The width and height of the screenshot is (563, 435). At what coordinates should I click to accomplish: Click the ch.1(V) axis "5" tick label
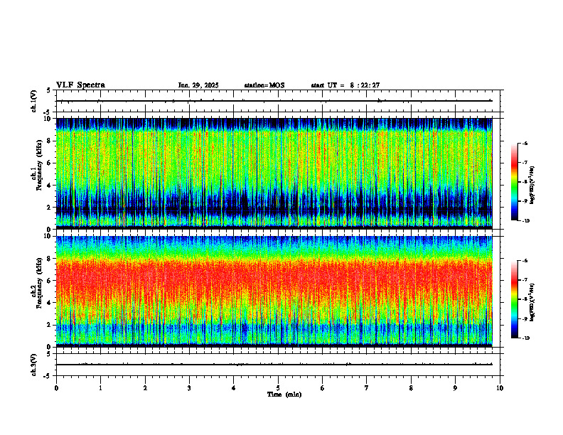(48, 90)
